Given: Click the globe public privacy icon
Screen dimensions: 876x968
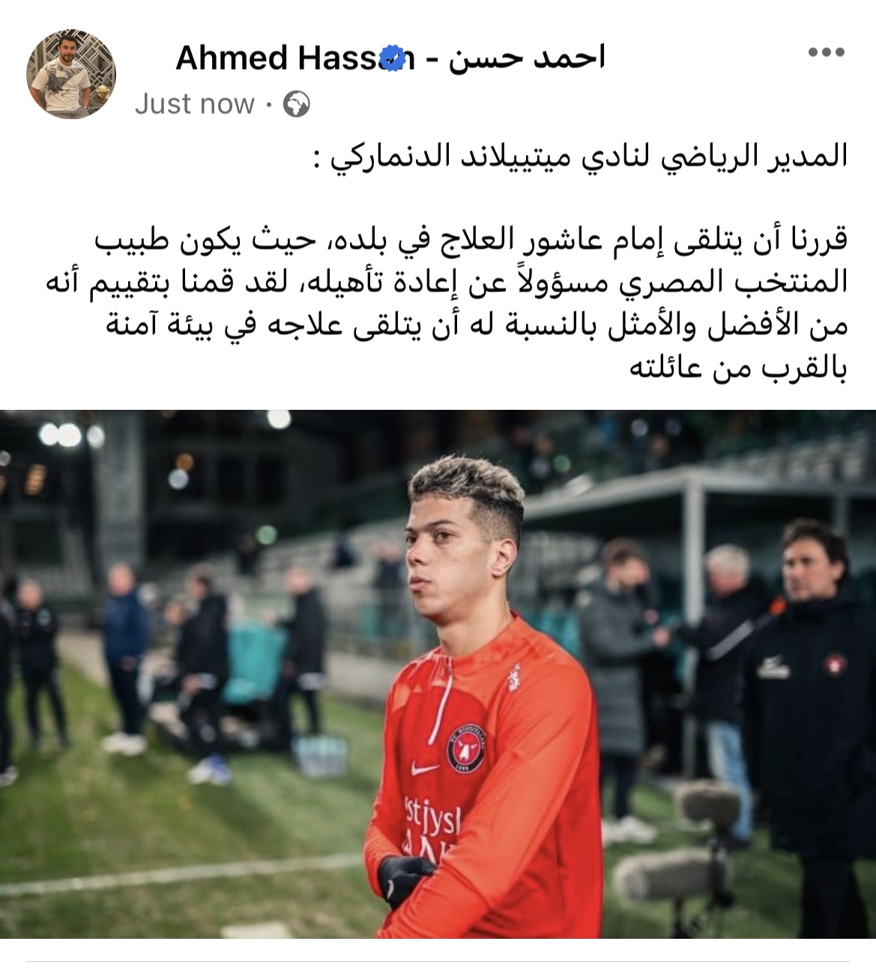Looking at the screenshot, I should pyautogui.click(x=297, y=104).
